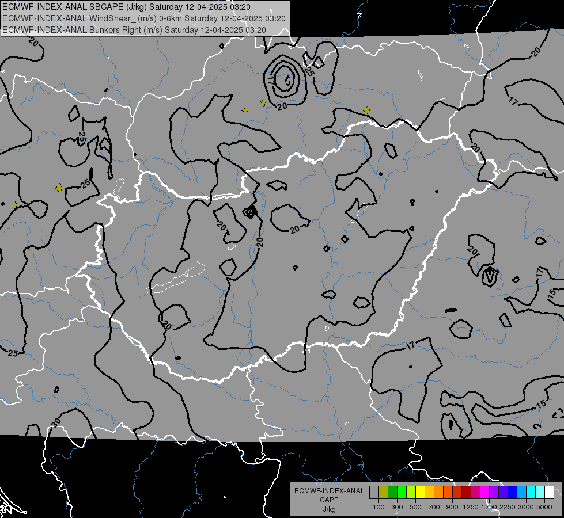Viewport: 564px width, 518px height.
Task: Pick the pale cyan swatch left of 5000
Action: (x=540, y=493)
